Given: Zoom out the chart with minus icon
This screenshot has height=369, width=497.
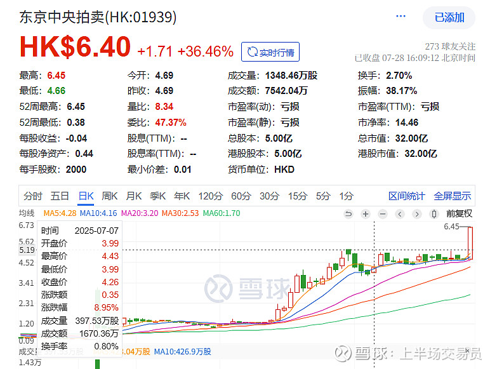Looking at the screenshot, I should 383,214.
